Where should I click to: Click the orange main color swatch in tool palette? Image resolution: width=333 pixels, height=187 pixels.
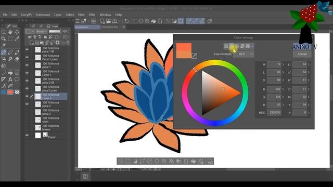click(10, 92)
